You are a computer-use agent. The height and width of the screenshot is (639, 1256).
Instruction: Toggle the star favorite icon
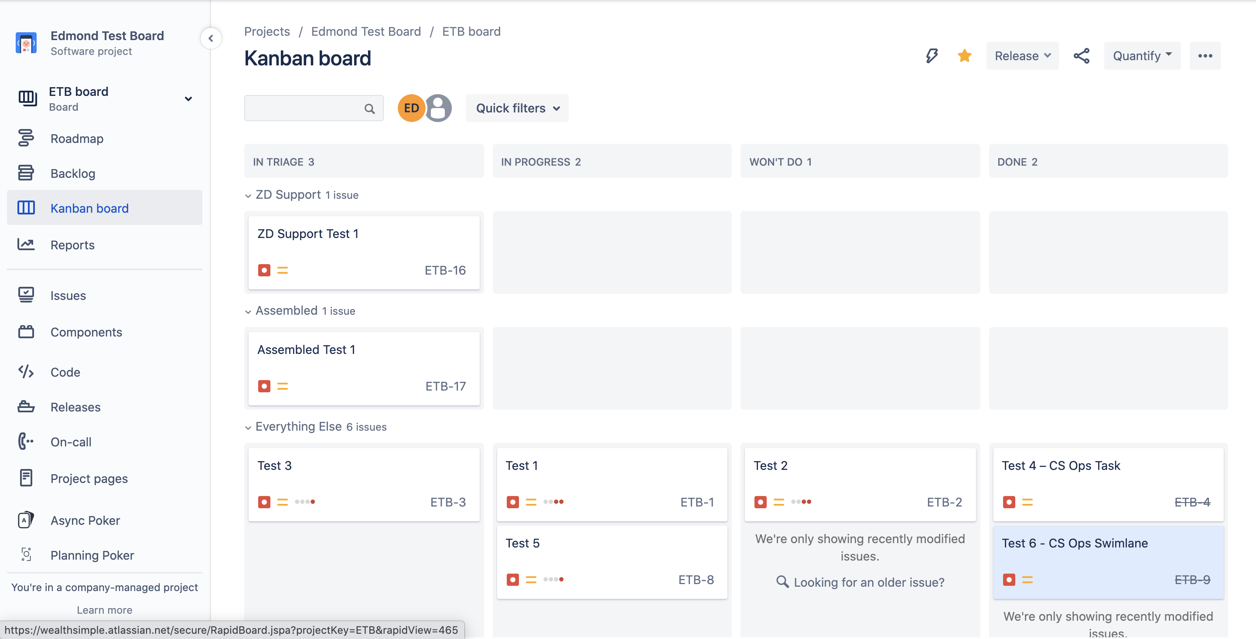pyautogui.click(x=964, y=55)
